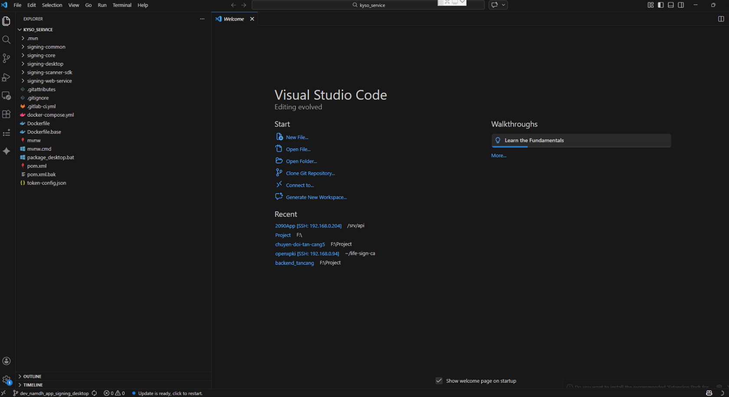Toggle the primary side bar visibility
Screen dimensions: 729x397
coord(660,5)
